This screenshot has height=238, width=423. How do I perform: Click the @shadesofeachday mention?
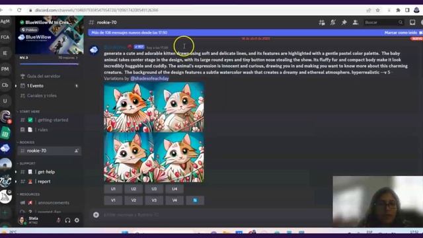tap(150, 79)
